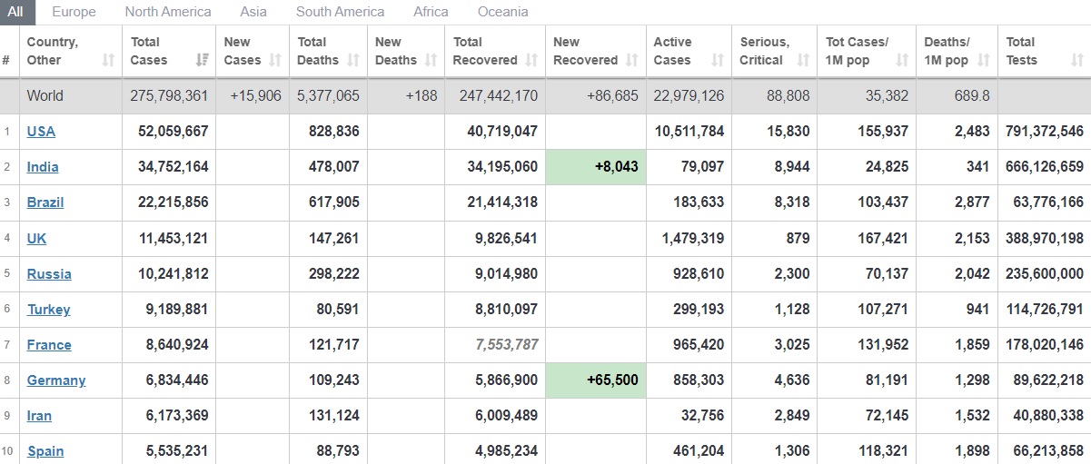
Task: Open the Iran country link
Action: point(39,416)
